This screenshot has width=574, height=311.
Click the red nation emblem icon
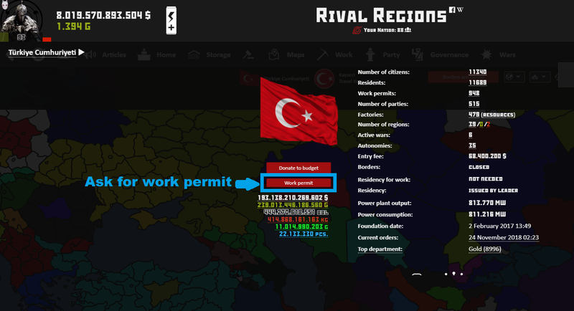tap(357, 30)
